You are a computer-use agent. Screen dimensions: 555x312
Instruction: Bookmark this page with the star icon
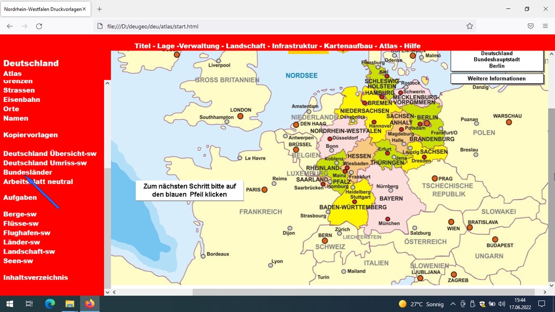(x=469, y=26)
